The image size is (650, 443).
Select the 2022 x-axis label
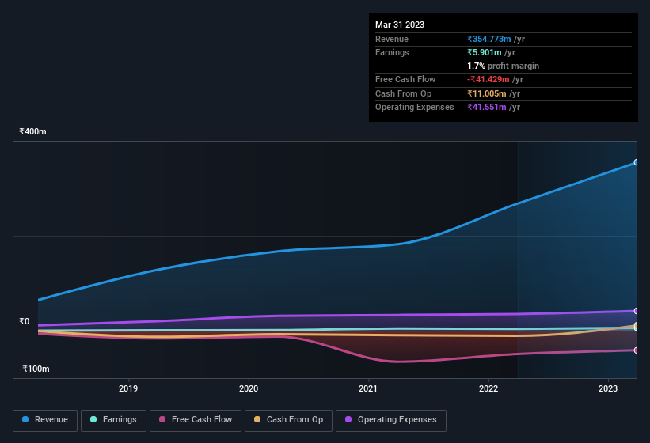tap(488, 388)
